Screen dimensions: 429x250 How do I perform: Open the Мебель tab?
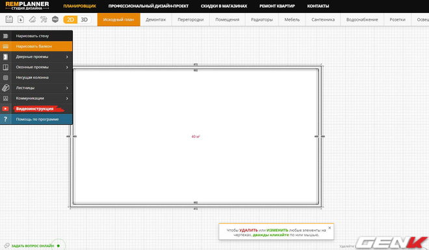[292, 20]
